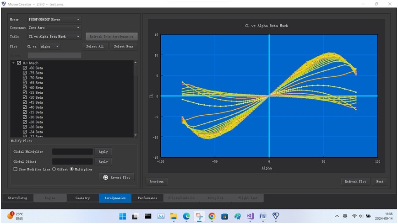Click the tree list scroll-up arrow
The height and width of the screenshot is (224, 398).
(x=135, y=62)
